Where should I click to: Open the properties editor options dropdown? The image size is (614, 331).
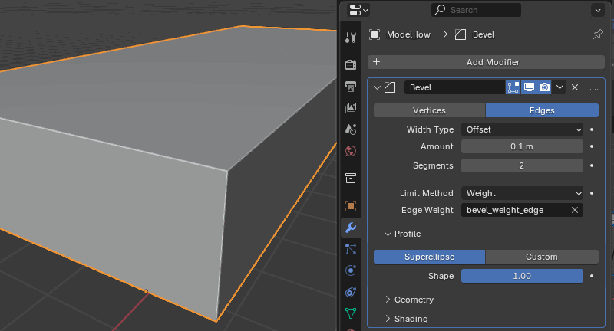(598, 11)
